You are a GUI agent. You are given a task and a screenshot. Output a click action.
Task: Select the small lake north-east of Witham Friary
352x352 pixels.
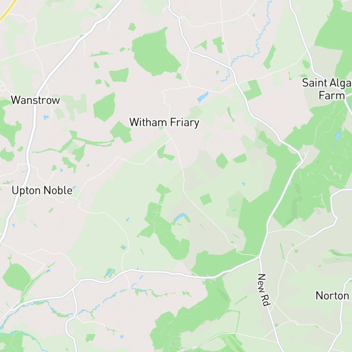click(x=203, y=97)
